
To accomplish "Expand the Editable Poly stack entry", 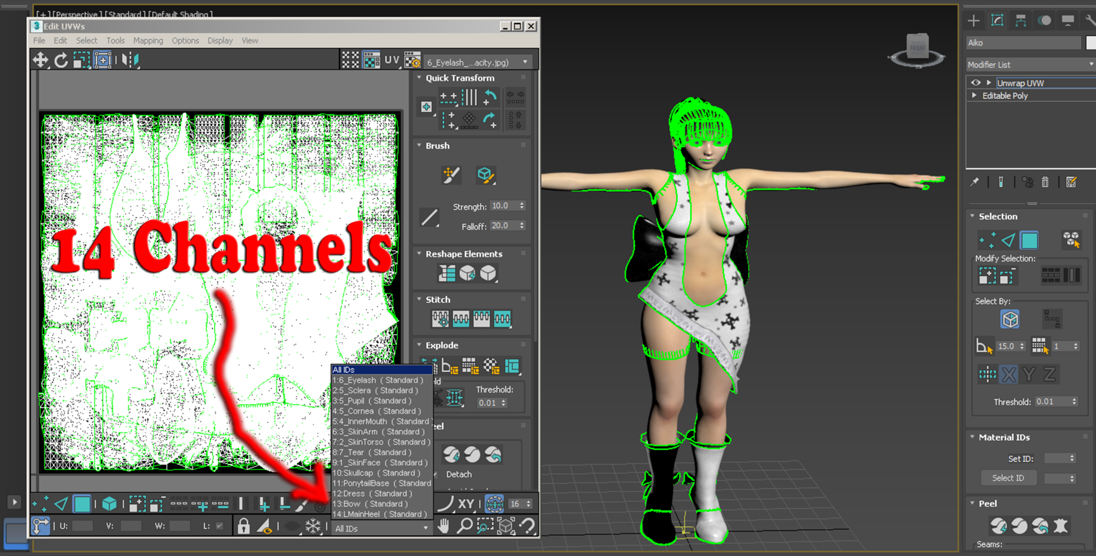I will [974, 95].
